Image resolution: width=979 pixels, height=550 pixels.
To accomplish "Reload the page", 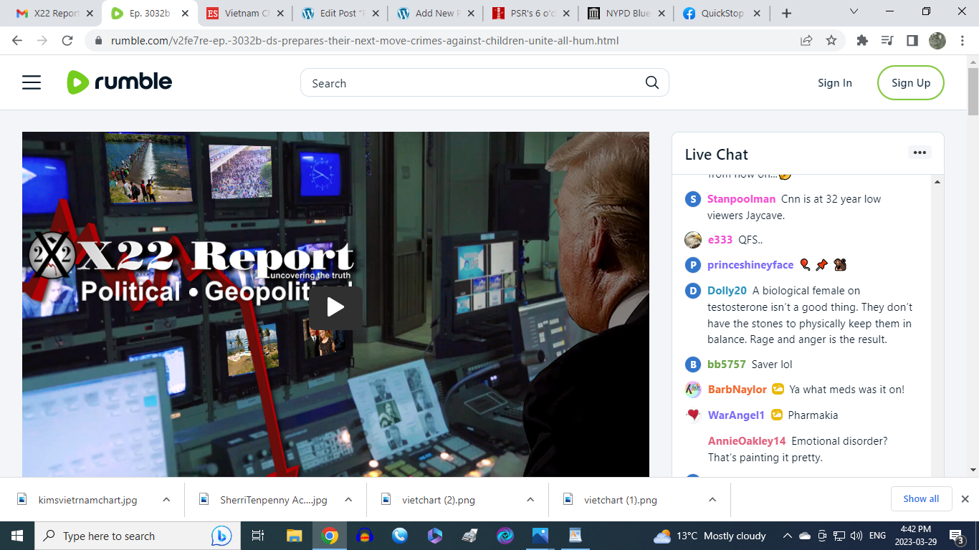I will pyautogui.click(x=67, y=41).
